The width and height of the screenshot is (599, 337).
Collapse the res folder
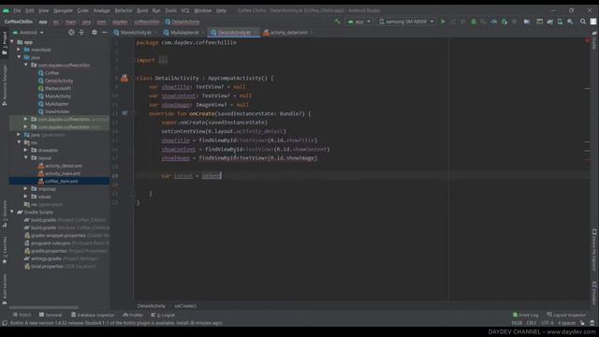[19, 142]
